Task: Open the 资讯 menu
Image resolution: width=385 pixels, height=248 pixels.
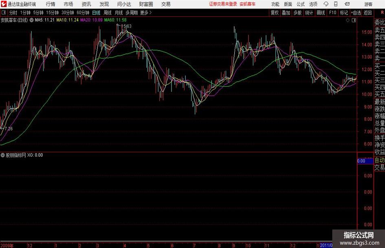Action: pos(86,4)
